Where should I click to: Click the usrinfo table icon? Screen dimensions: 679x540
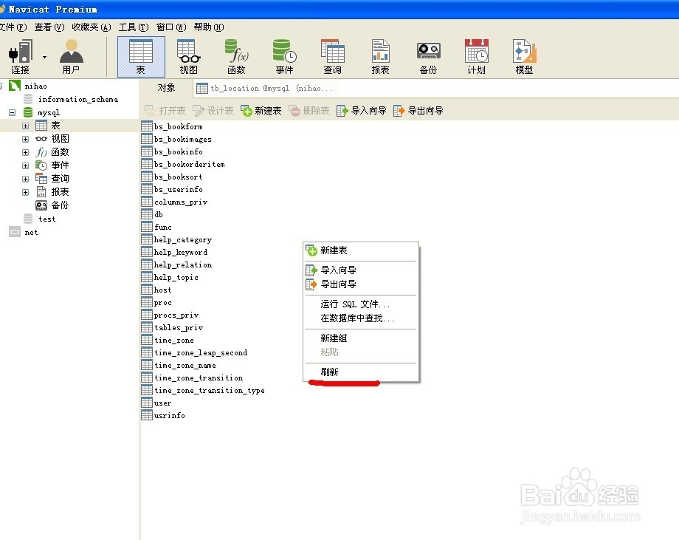point(147,416)
